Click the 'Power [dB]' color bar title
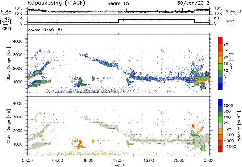The height and width of the screenshot is (167, 242). click(x=231, y=64)
